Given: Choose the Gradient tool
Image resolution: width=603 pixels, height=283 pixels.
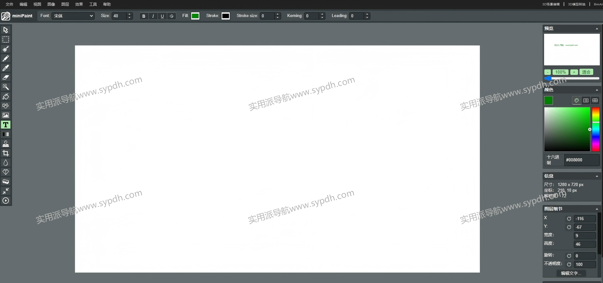Looking at the screenshot, I should click(6, 134).
